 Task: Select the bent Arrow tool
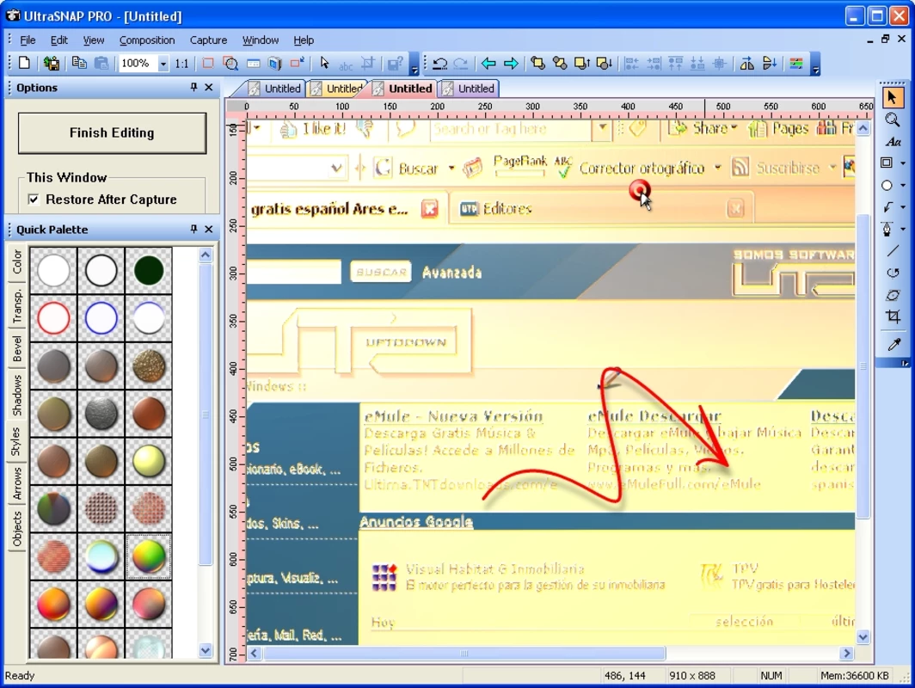pyautogui.click(x=887, y=206)
